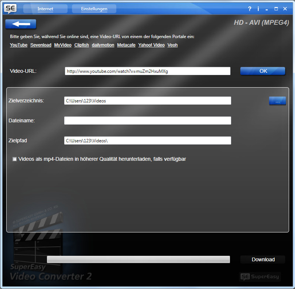295x289 pixels.
Task: Open the Veoh portal link
Action: pos(172,45)
